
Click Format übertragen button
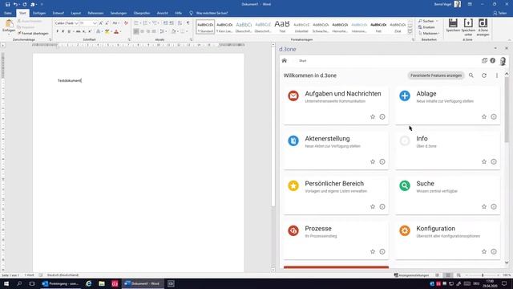(x=33, y=34)
